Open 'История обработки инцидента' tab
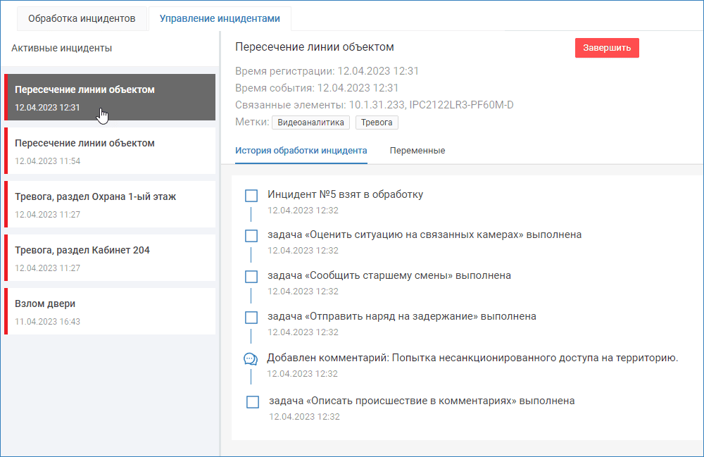 click(301, 151)
